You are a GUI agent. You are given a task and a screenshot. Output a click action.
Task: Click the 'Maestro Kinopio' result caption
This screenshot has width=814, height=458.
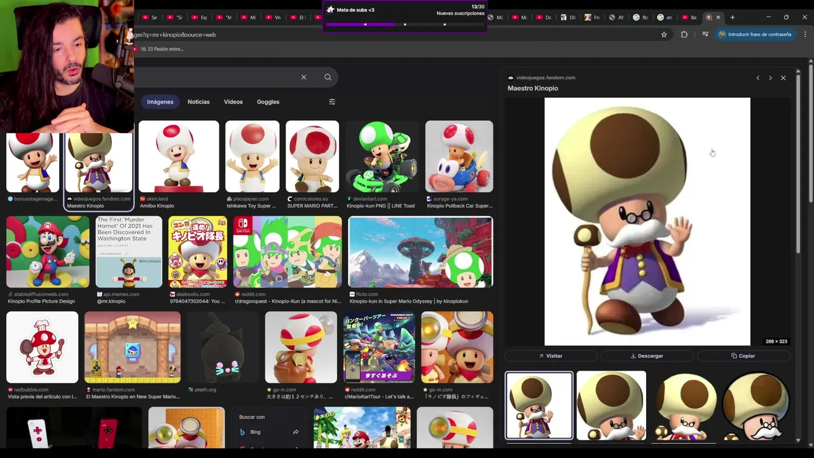pyautogui.click(x=85, y=206)
